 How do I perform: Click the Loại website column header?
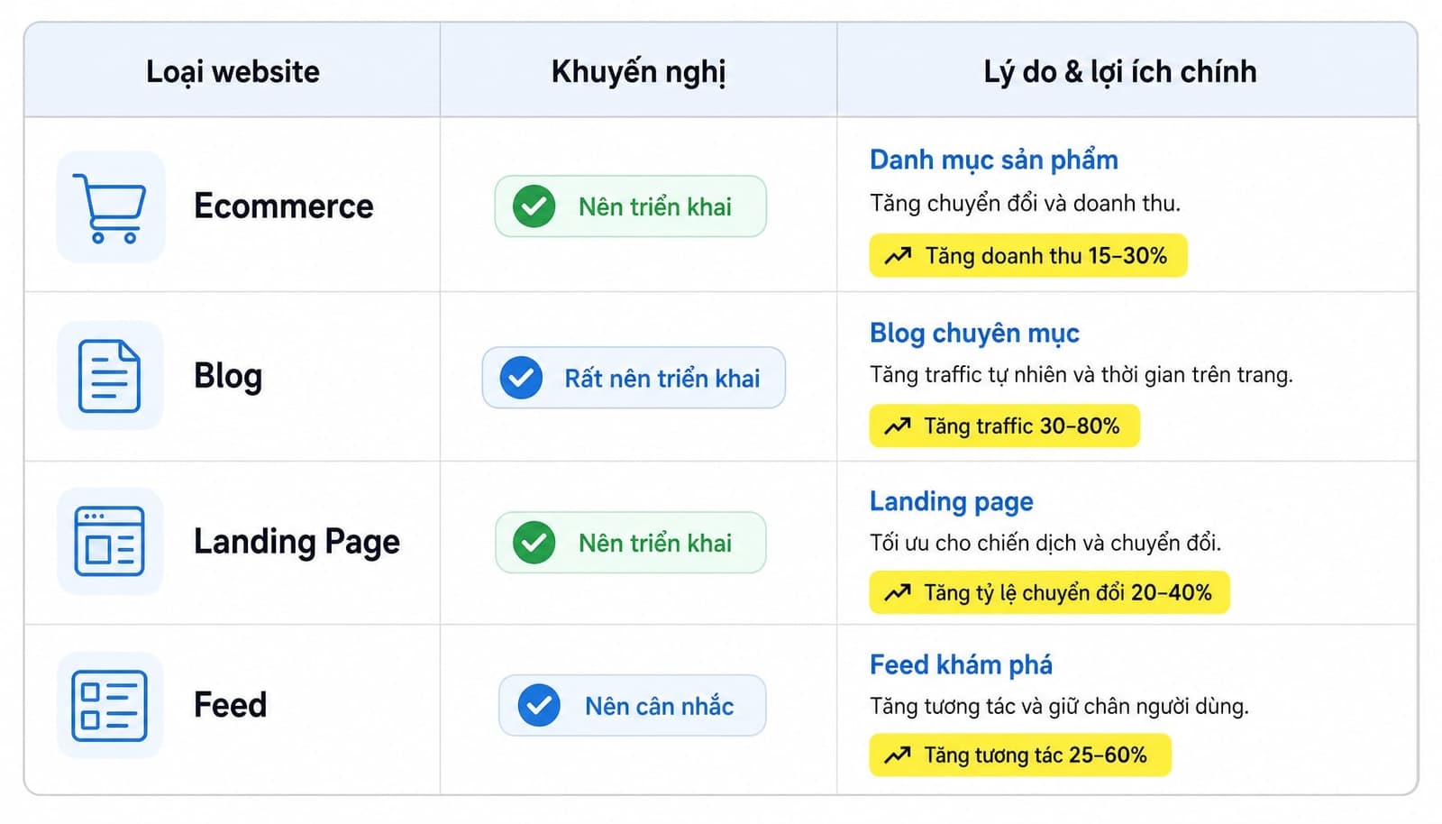pos(233,71)
